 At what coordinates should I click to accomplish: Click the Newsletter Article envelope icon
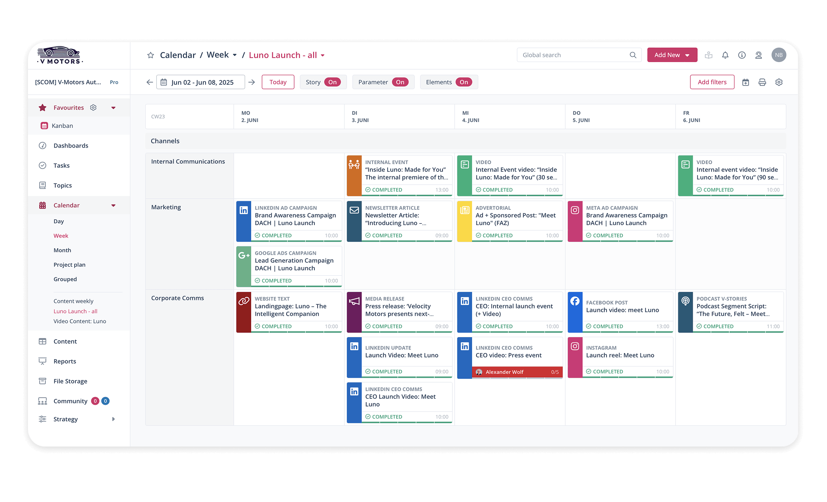(x=354, y=210)
